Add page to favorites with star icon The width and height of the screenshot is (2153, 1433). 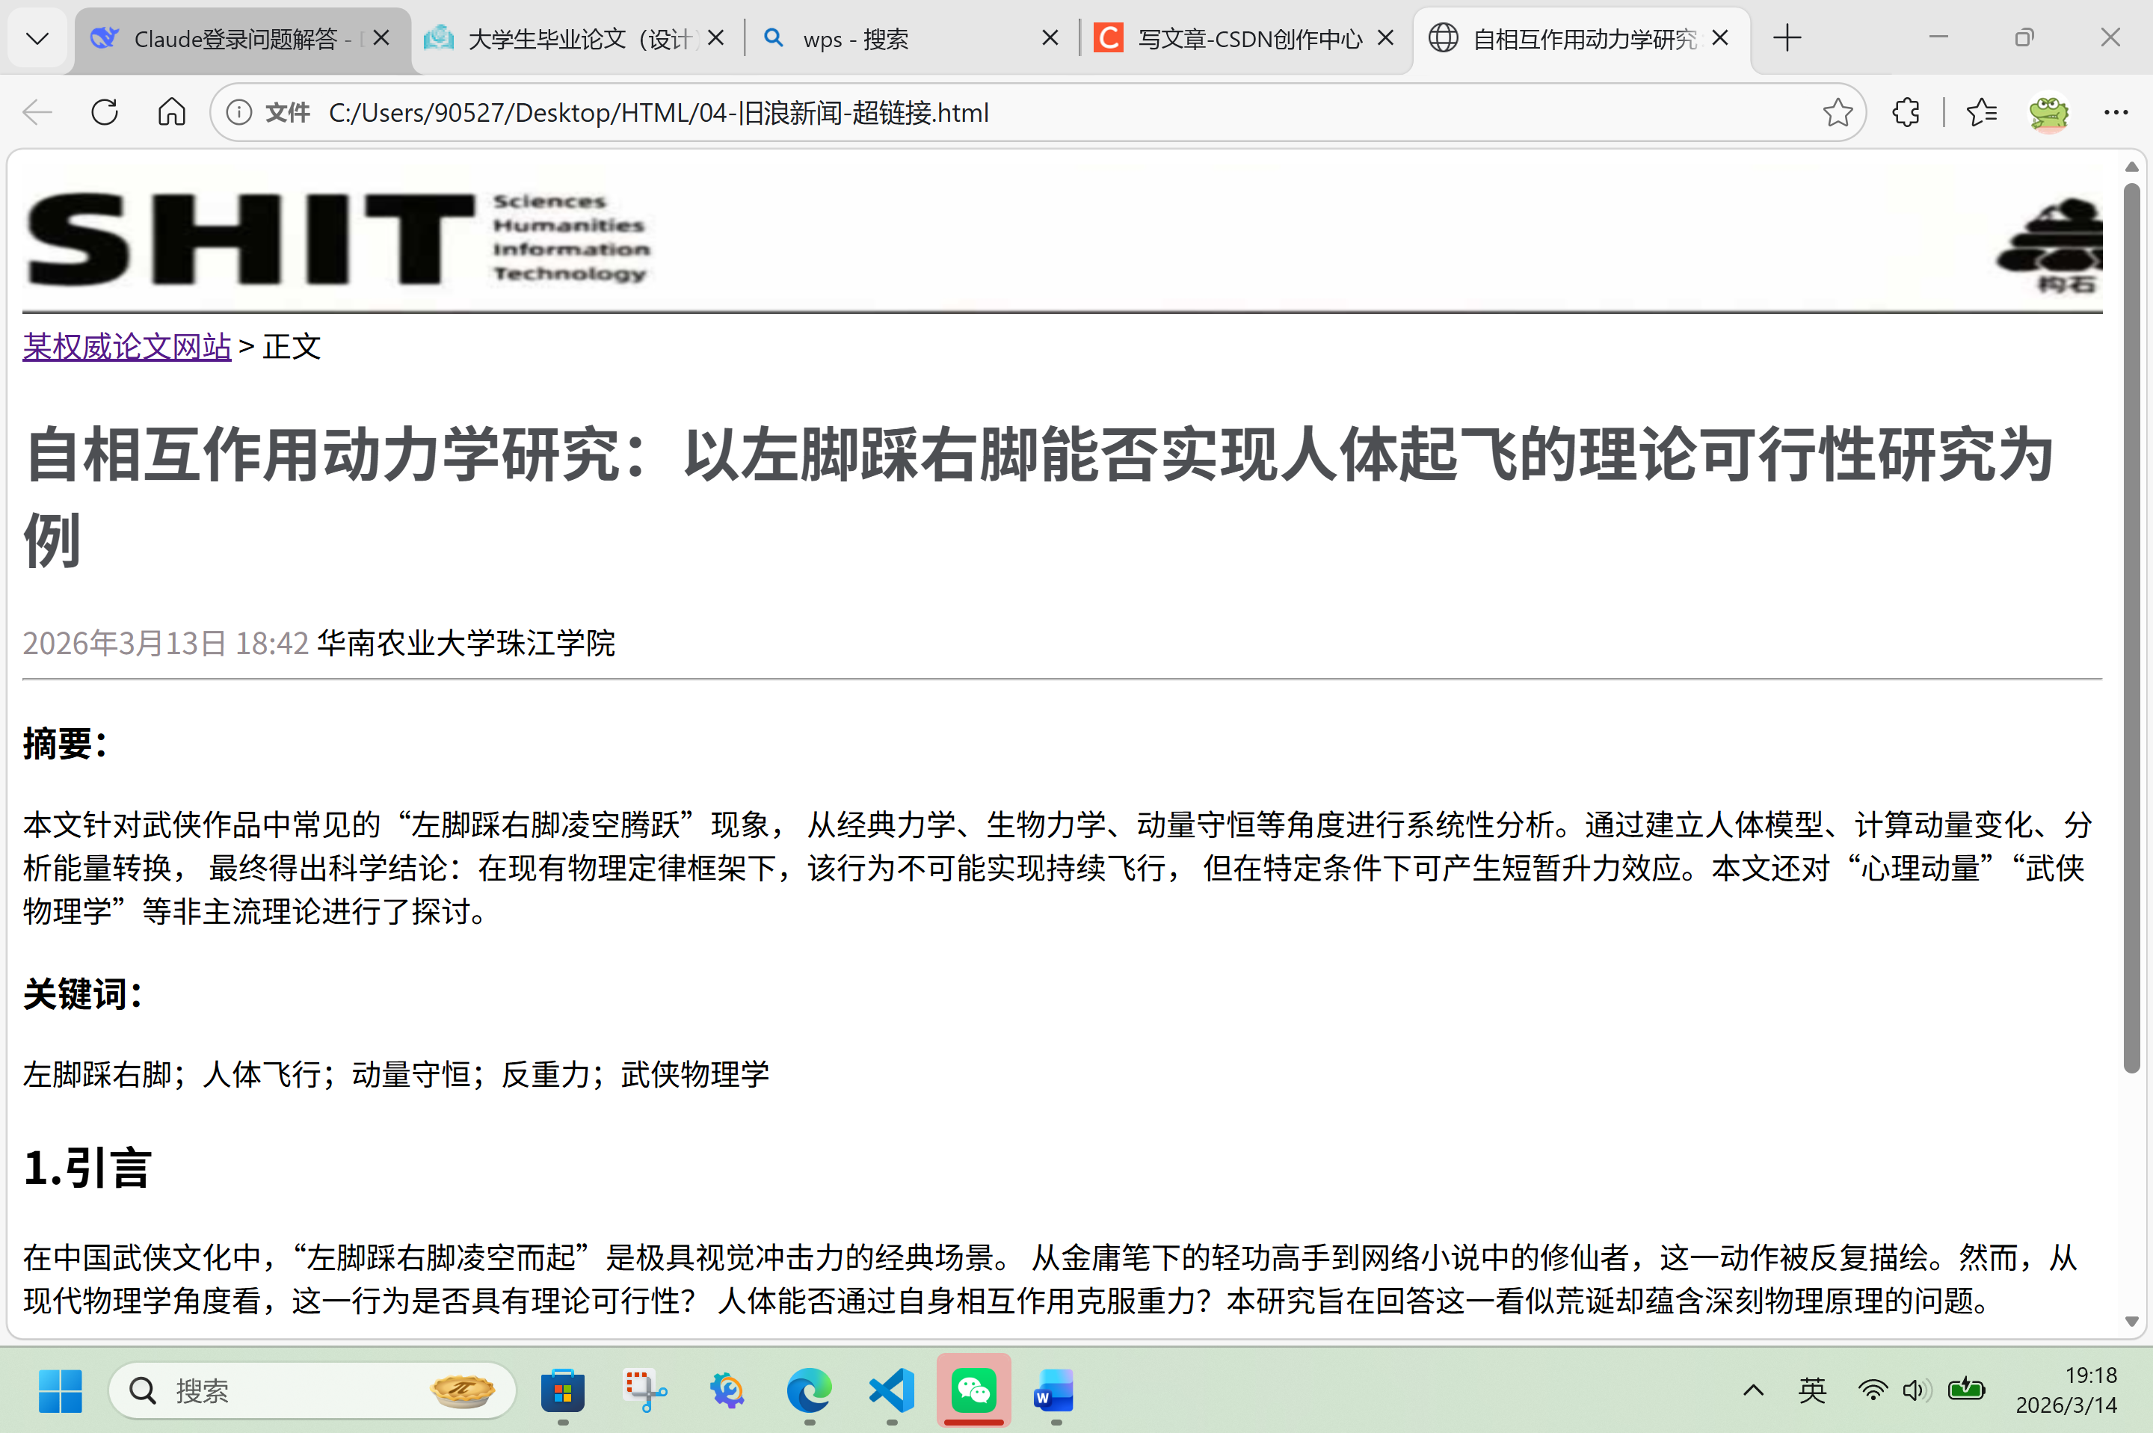pos(1838,112)
